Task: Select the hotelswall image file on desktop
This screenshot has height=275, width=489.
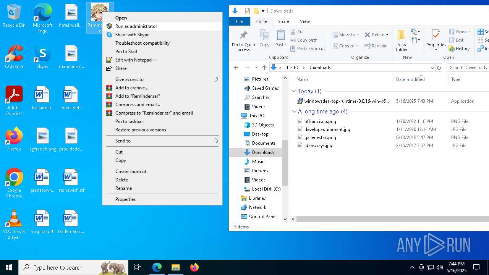Action: tap(71, 16)
